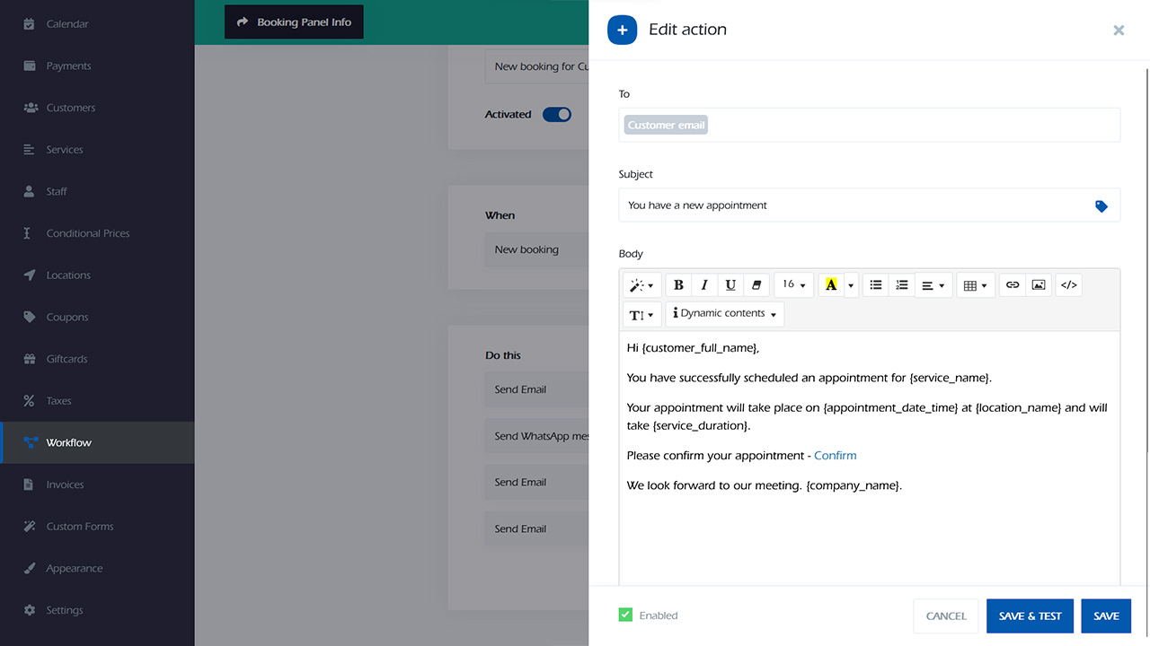Image resolution: width=1150 pixels, height=646 pixels.
Task: Click the tag icon in Subject field
Action: pyautogui.click(x=1101, y=206)
